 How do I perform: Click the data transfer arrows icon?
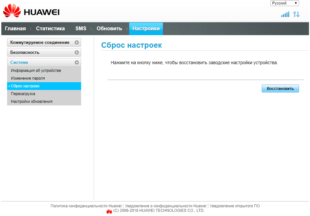(x=296, y=14)
